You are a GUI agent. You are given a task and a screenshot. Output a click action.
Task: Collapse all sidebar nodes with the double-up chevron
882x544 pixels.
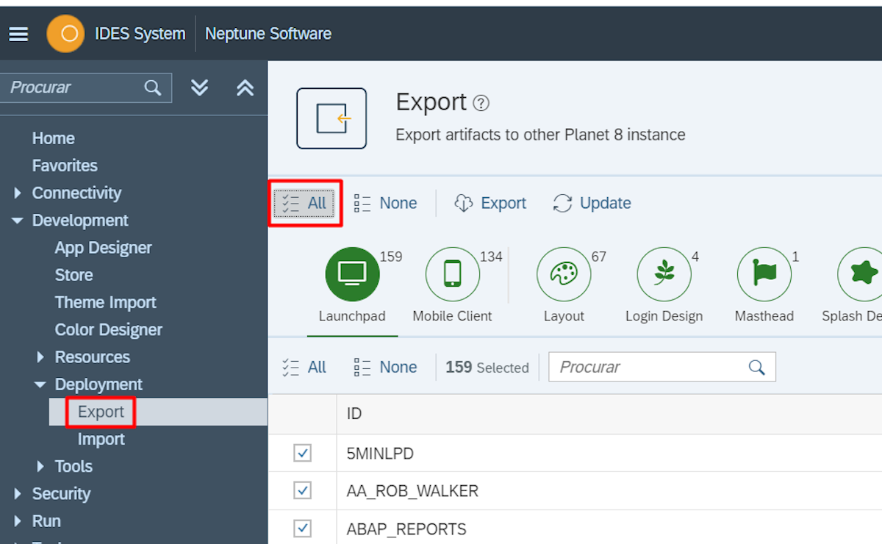pyautogui.click(x=245, y=87)
